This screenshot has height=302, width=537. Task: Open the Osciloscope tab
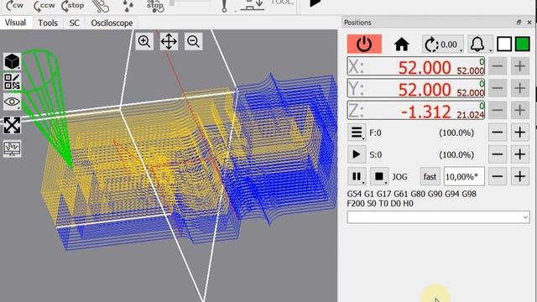tap(112, 23)
